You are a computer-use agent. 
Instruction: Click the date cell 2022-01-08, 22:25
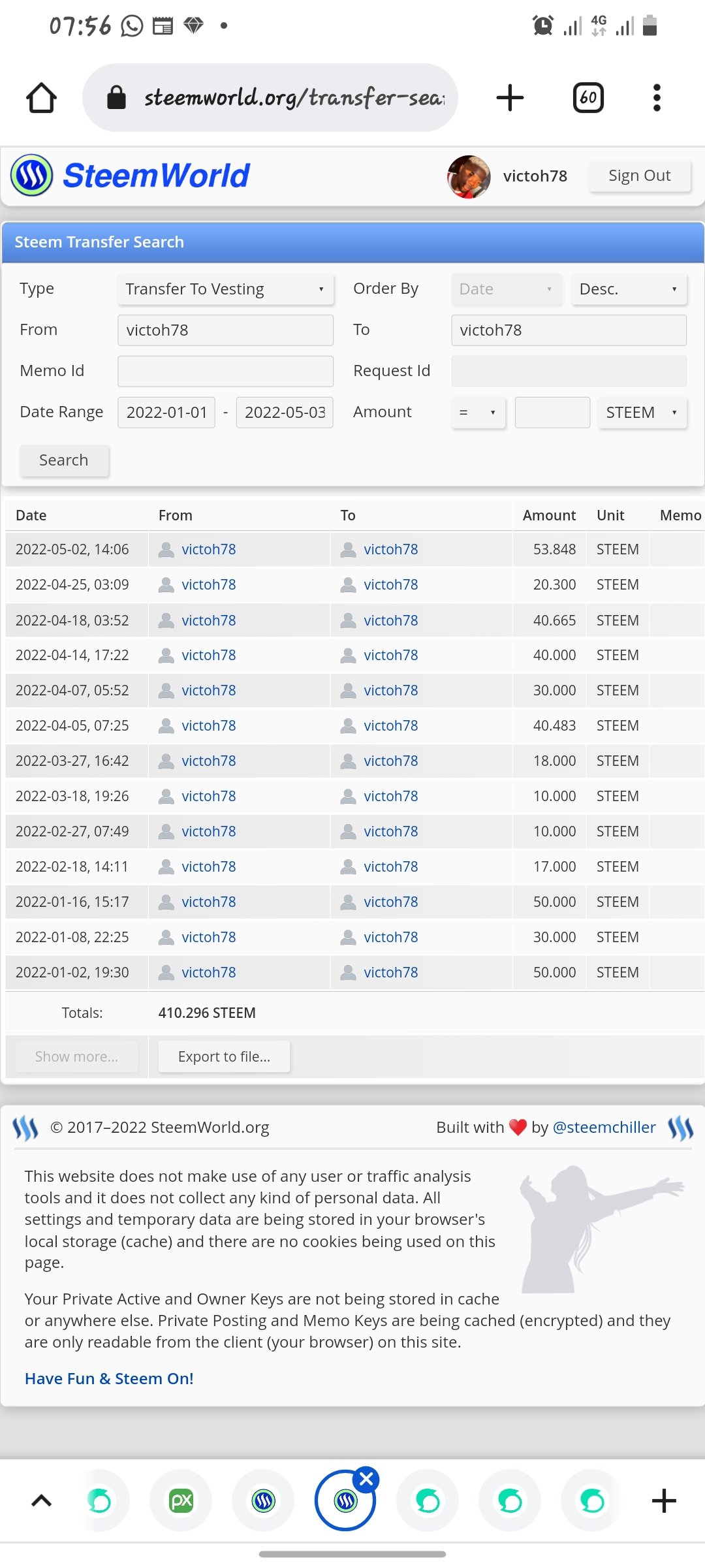pos(72,938)
